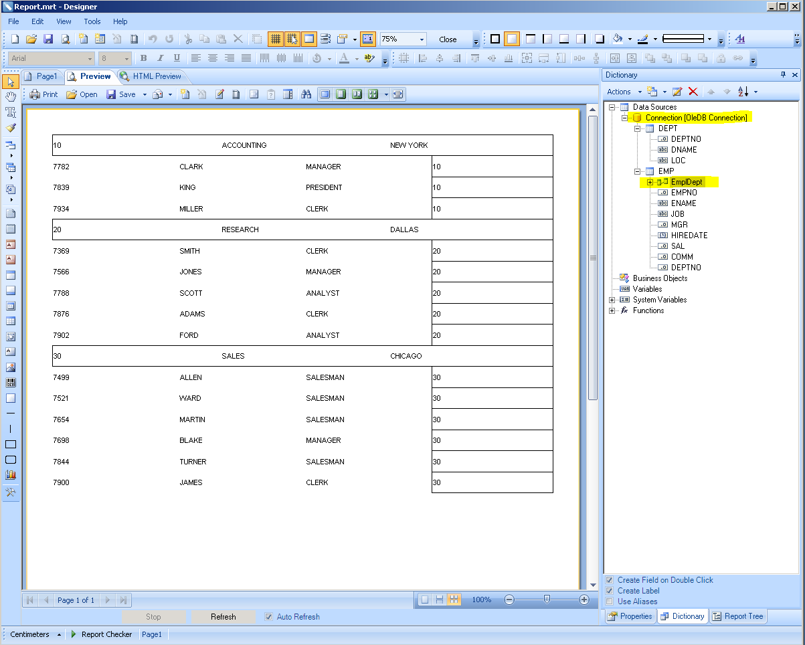The image size is (805, 645).
Task: Open the Style Designer icon
Action: pyautogui.click(x=740, y=39)
